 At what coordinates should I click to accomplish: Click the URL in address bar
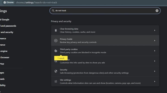pyautogui.click(x=36, y=2)
